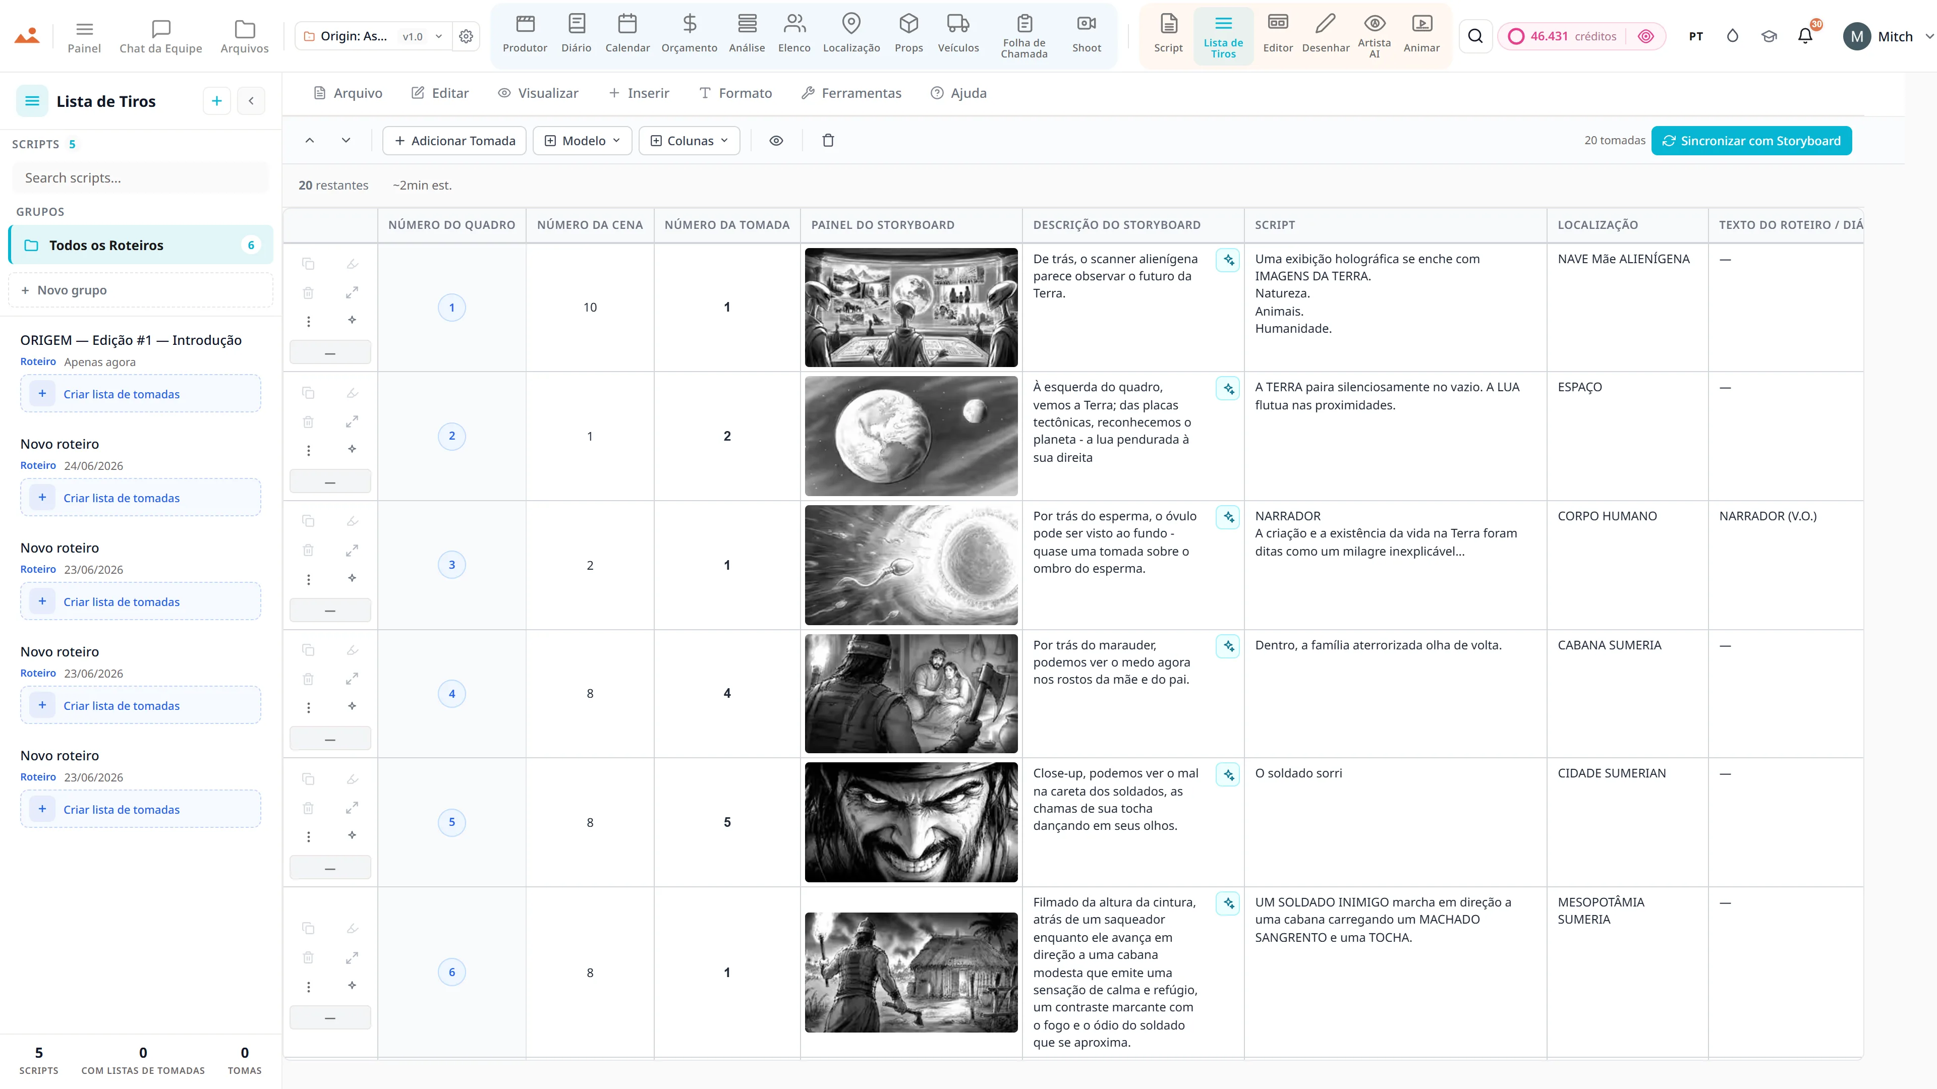This screenshot has height=1089, width=1937.
Task: Open Mitch user account menu
Action: [x=1888, y=36]
